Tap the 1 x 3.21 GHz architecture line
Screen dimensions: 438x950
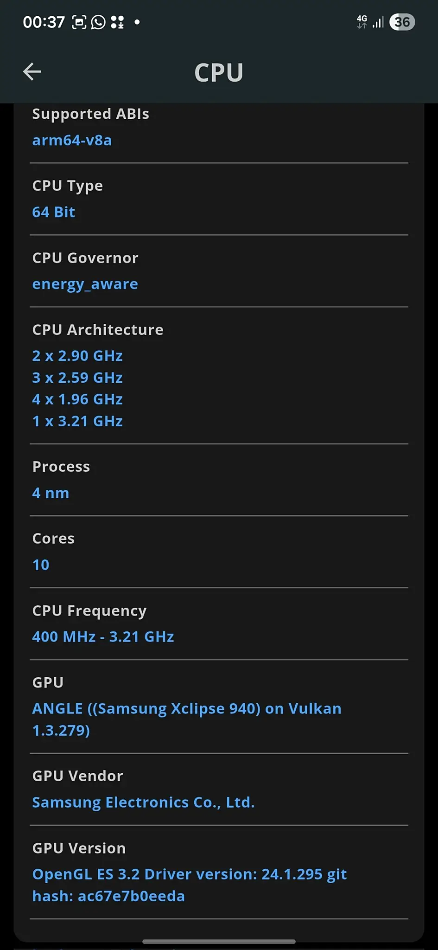77,421
